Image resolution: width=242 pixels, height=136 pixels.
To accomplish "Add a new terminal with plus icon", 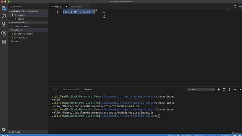I will pos(219,90).
